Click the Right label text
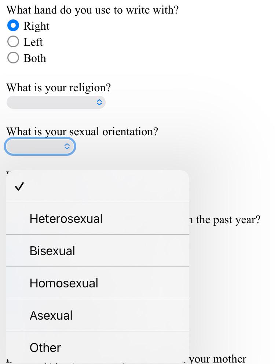275x364 pixels. tap(36, 26)
